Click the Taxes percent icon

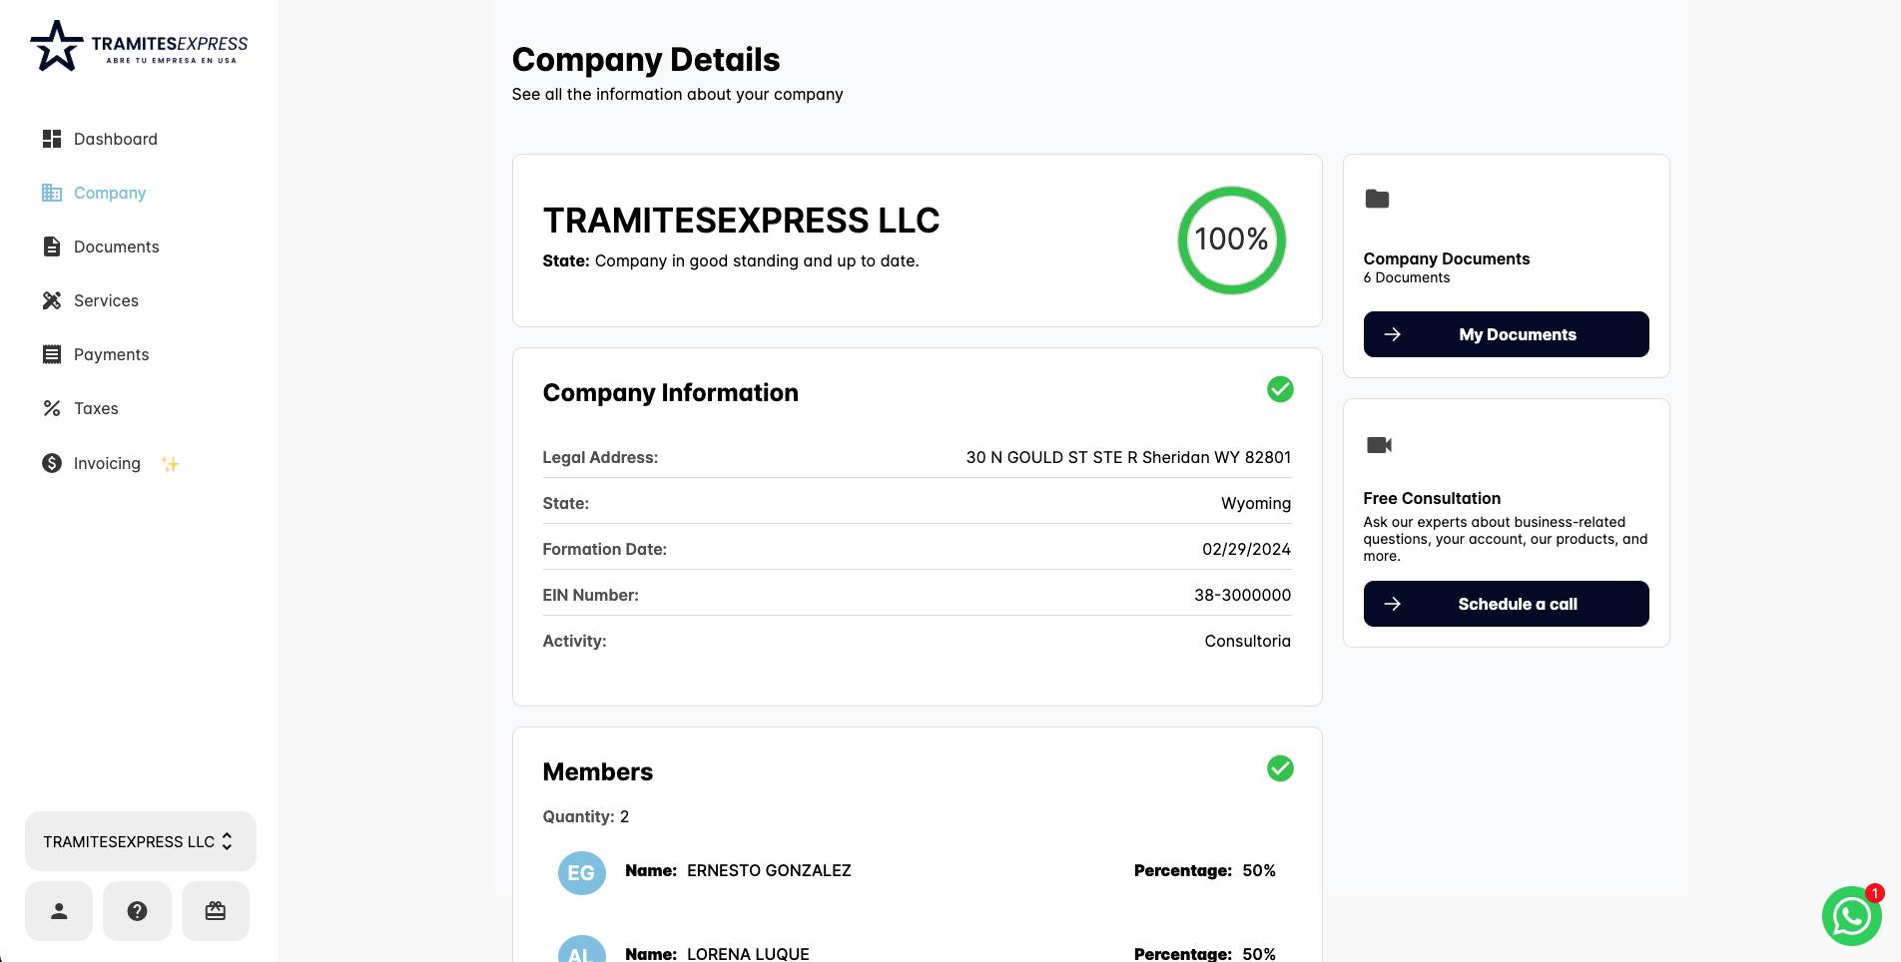[x=52, y=408]
